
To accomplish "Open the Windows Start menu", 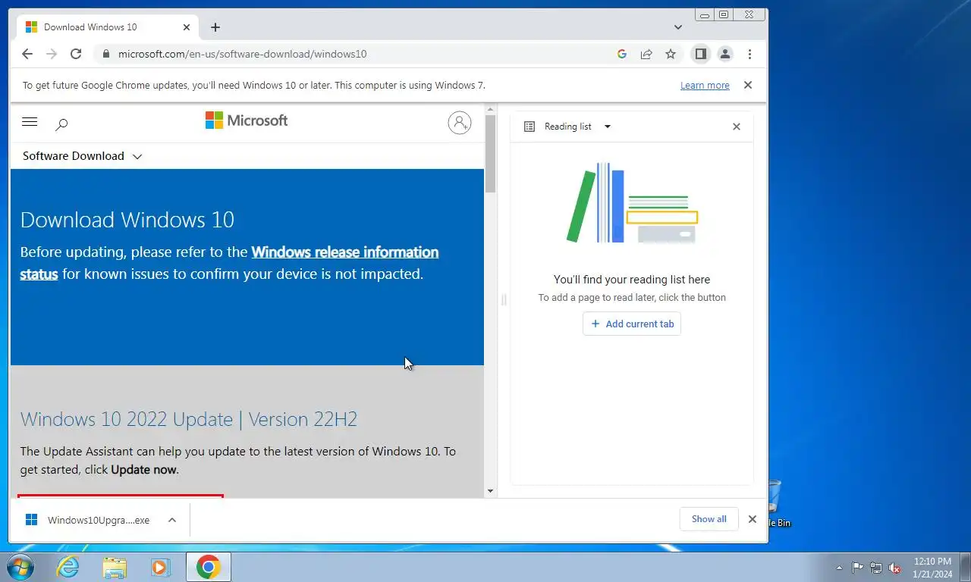I will coord(20,567).
